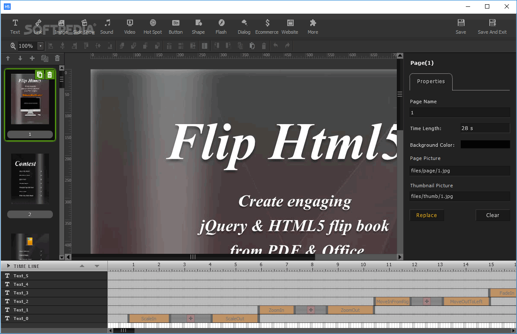517x334 pixels.
Task: Insert a Video element
Action: [130, 26]
